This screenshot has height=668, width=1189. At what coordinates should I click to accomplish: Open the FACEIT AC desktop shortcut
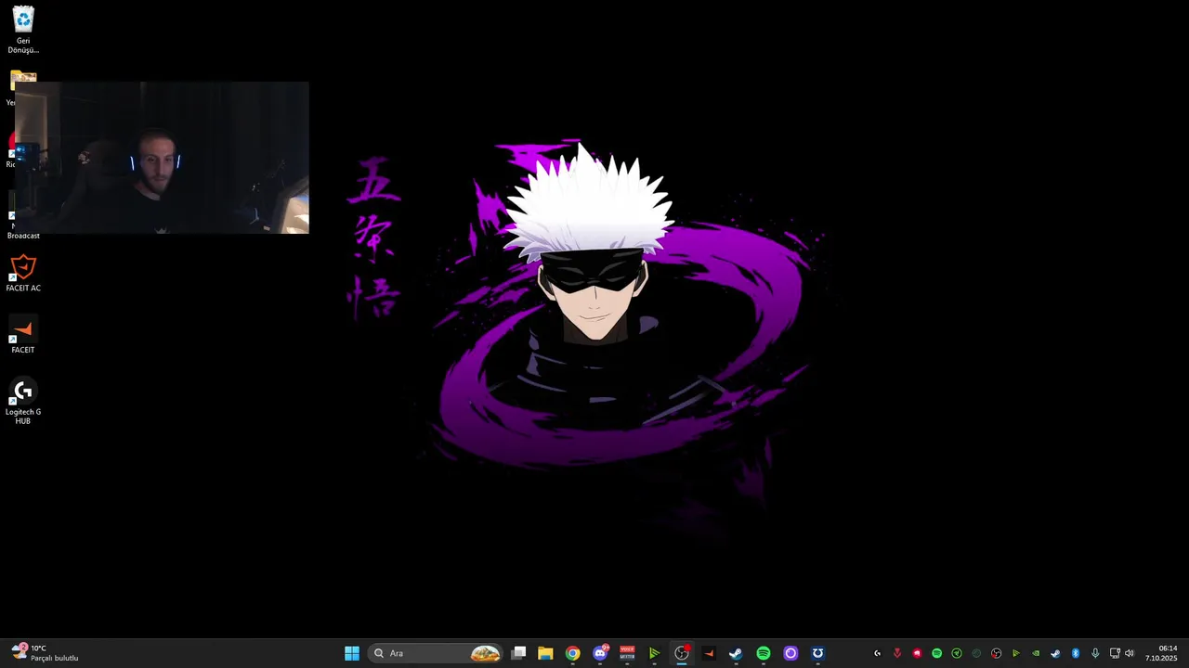pyautogui.click(x=23, y=274)
